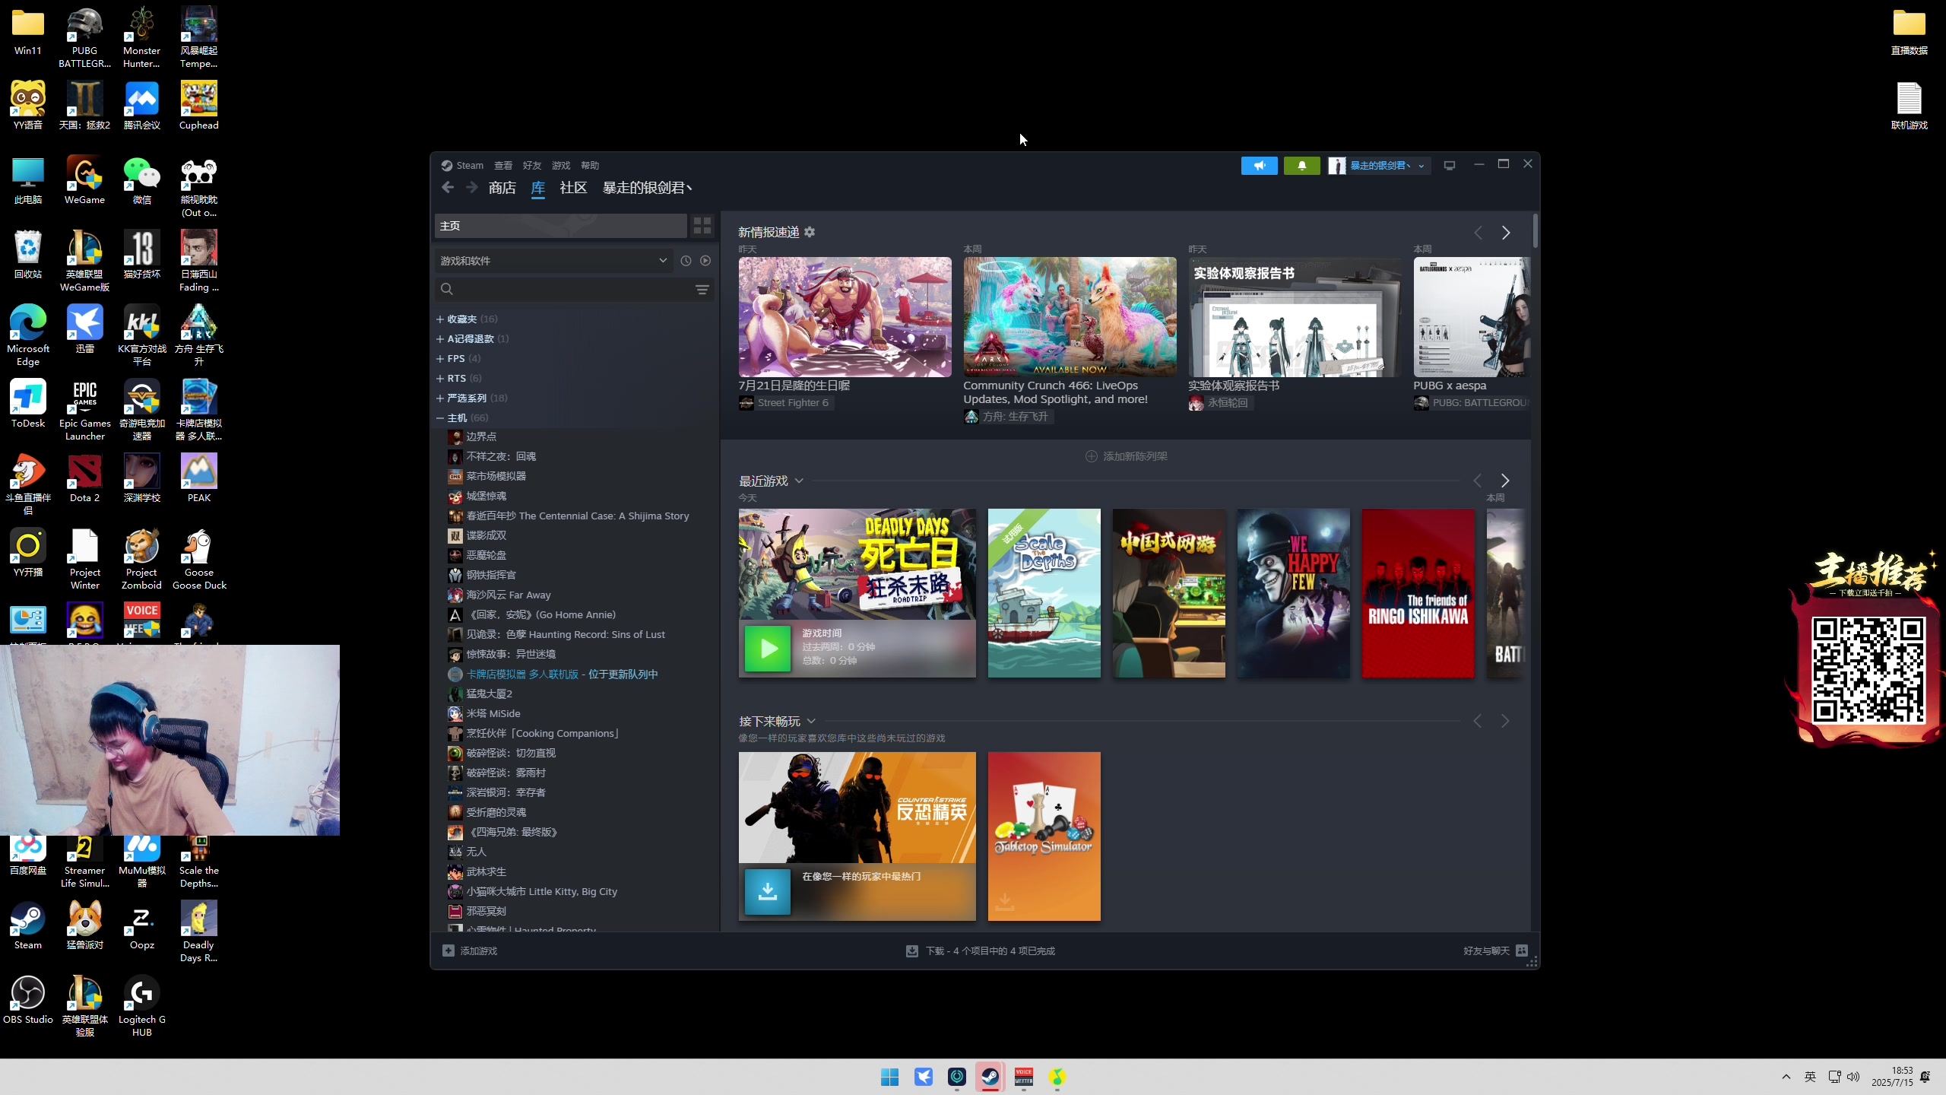Click the ready-to-play filter icon
1946x1095 pixels.
[705, 261]
